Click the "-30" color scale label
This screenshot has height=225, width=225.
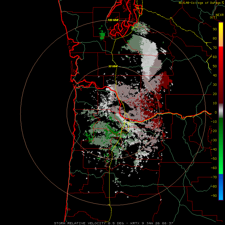tap(214, 140)
